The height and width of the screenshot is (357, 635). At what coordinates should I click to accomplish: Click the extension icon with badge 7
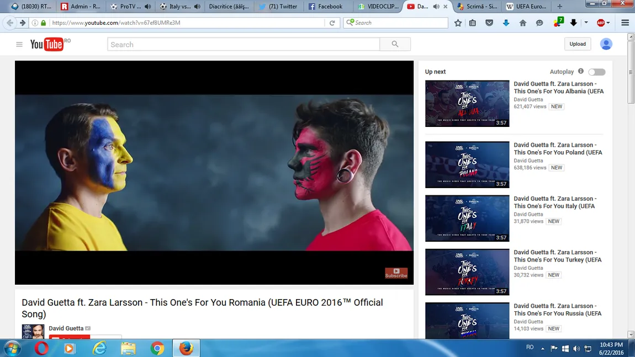pyautogui.click(x=558, y=22)
